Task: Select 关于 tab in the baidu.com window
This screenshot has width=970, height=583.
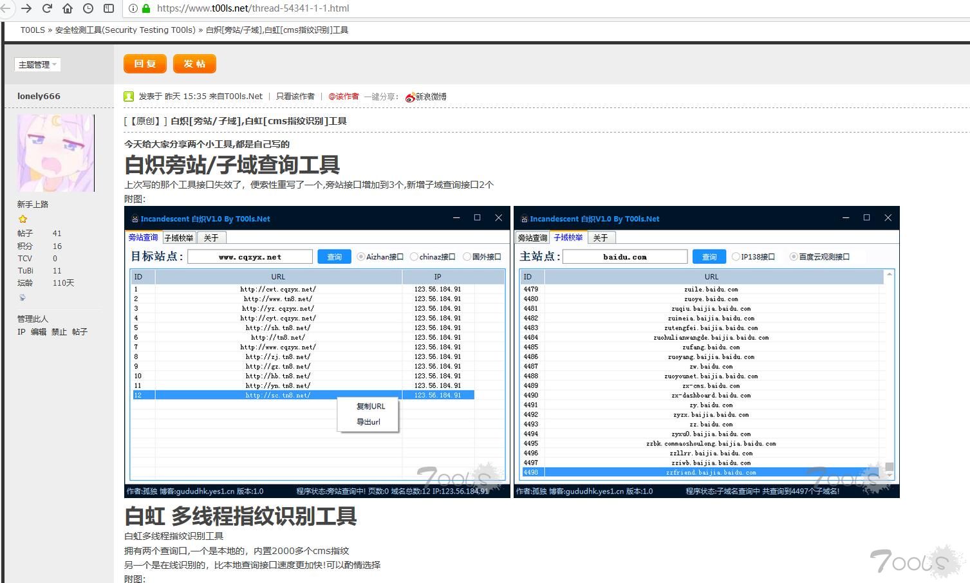Action: click(x=601, y=238)
